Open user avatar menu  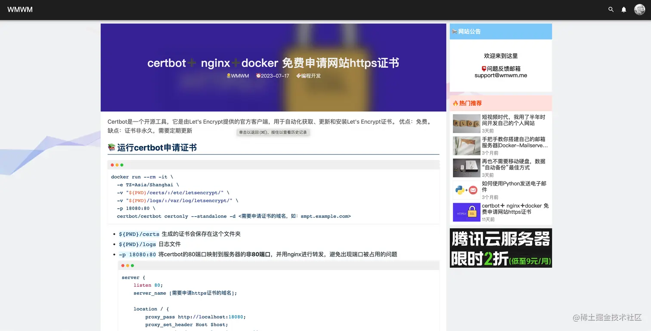coord(639,9)
